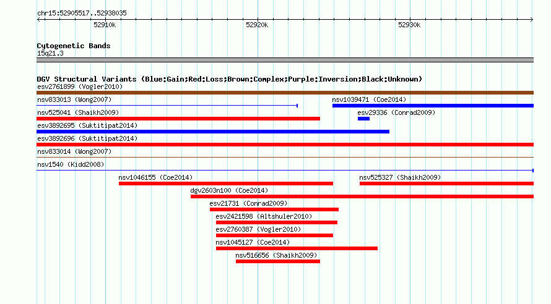The image size is (551, 304).
Task: Click the nsv525327 (Shaikh2009) label
Action: click(400, 177)
